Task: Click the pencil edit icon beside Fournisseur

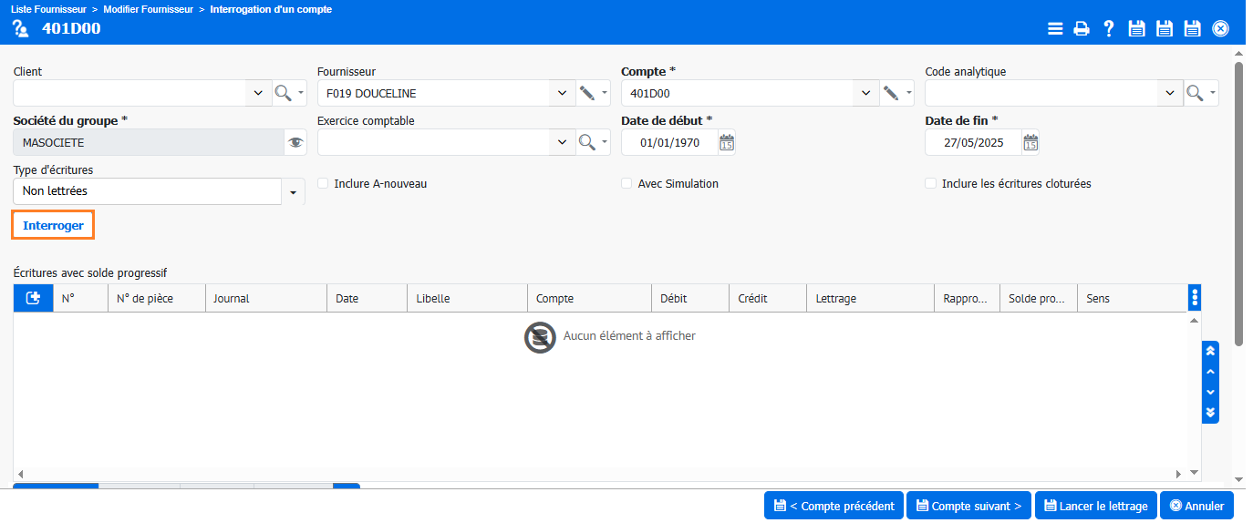Action: (587, 93)
